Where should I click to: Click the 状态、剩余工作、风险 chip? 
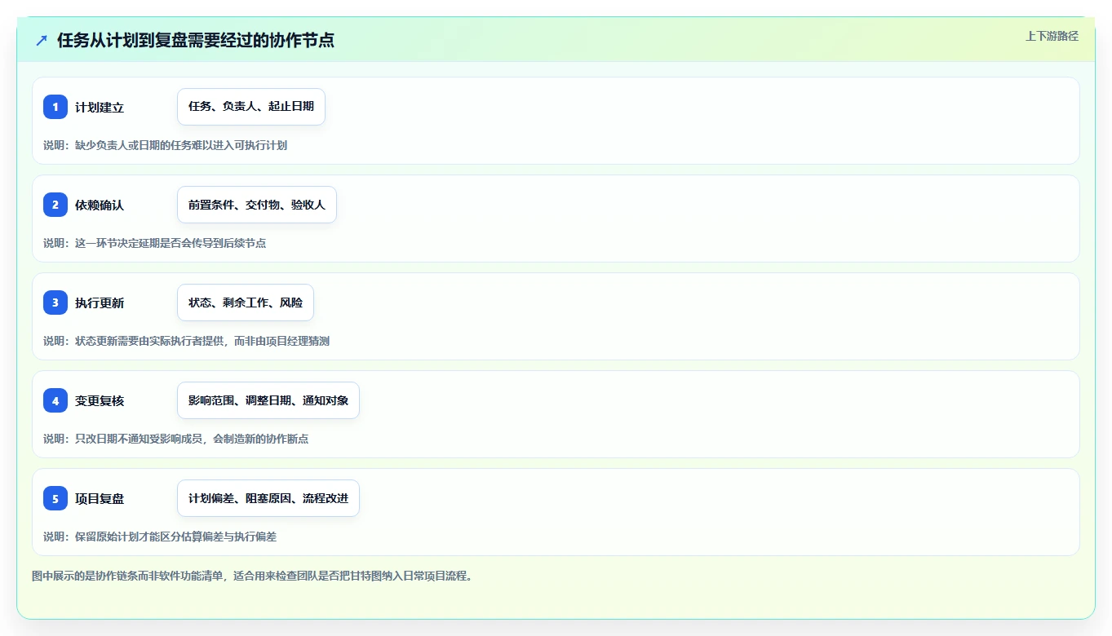pyautogui.click(x=246, y=303)
